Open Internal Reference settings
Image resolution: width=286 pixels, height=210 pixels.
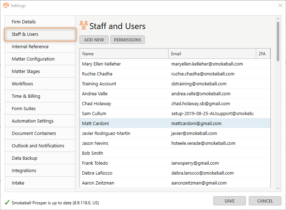coord(40,47)
